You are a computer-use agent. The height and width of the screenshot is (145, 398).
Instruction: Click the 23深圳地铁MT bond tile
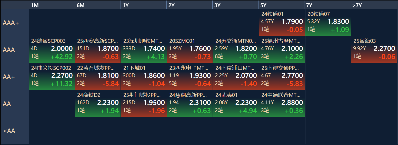click(144, 50)
